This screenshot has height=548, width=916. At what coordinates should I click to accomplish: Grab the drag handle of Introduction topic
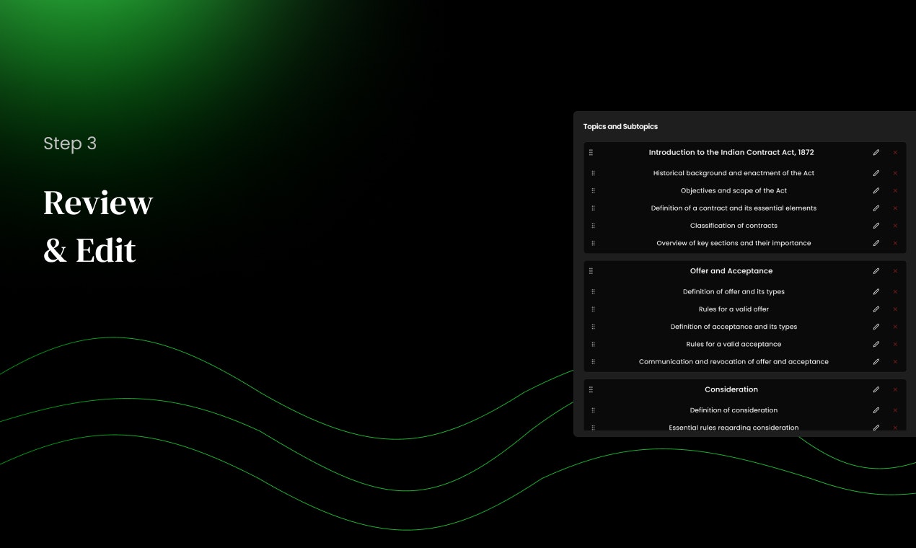[x=591, y=152]
